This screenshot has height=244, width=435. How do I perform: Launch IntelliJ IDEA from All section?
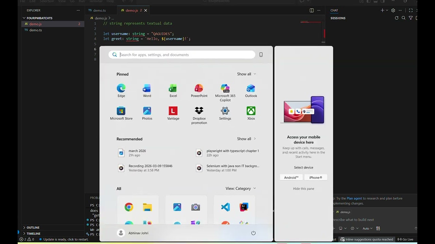click(244, 207)
